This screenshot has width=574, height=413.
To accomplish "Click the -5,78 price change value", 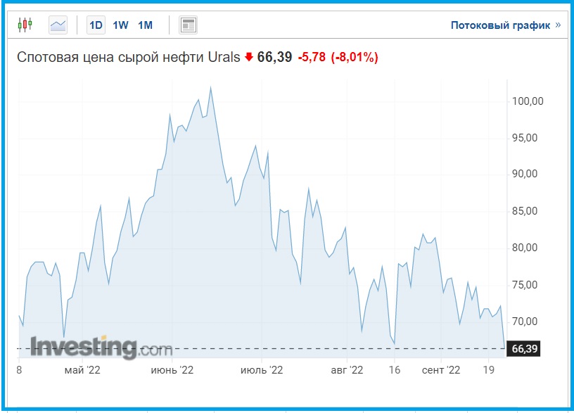I will [312, 57].
